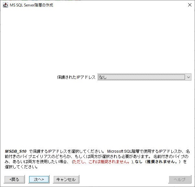This screenshot has width=195, height=187.
Task: Click the red ただし、これは推奨されません text
Action: (101, 162)
